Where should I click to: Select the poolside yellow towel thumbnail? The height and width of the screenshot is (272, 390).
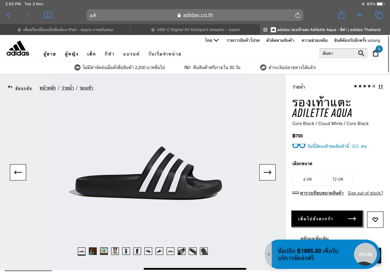(x=104, y=251)
